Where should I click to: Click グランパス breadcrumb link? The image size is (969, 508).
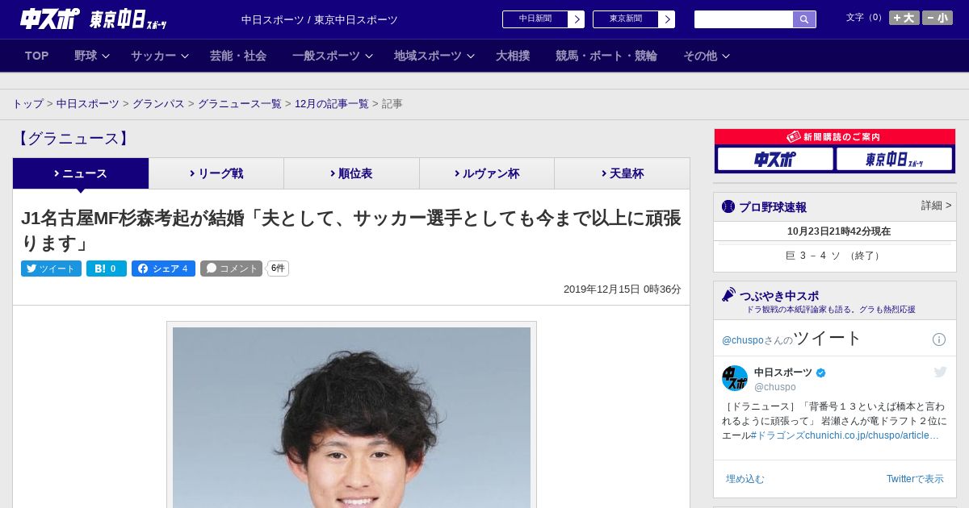tap(158, 104)
